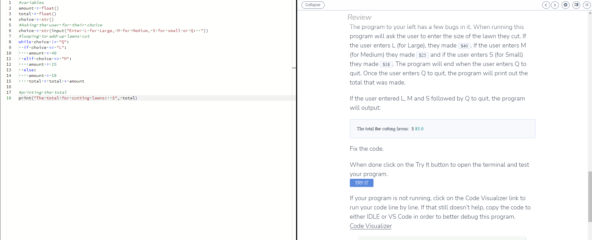Click the 'Fix the code.' instruction text

coord(367,148)
